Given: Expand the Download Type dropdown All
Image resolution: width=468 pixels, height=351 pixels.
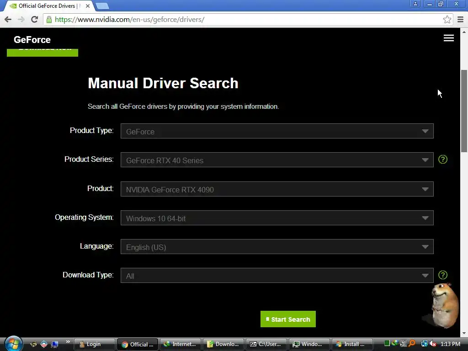Looking at the screenshot, I should click(277, 276).
